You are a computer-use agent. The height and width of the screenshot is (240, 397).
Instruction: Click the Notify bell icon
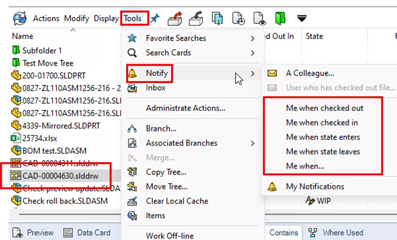click(x=132, y=73)
